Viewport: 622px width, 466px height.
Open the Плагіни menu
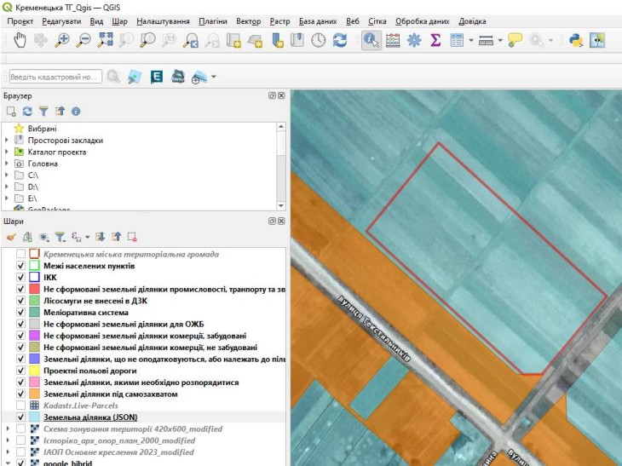213,21
